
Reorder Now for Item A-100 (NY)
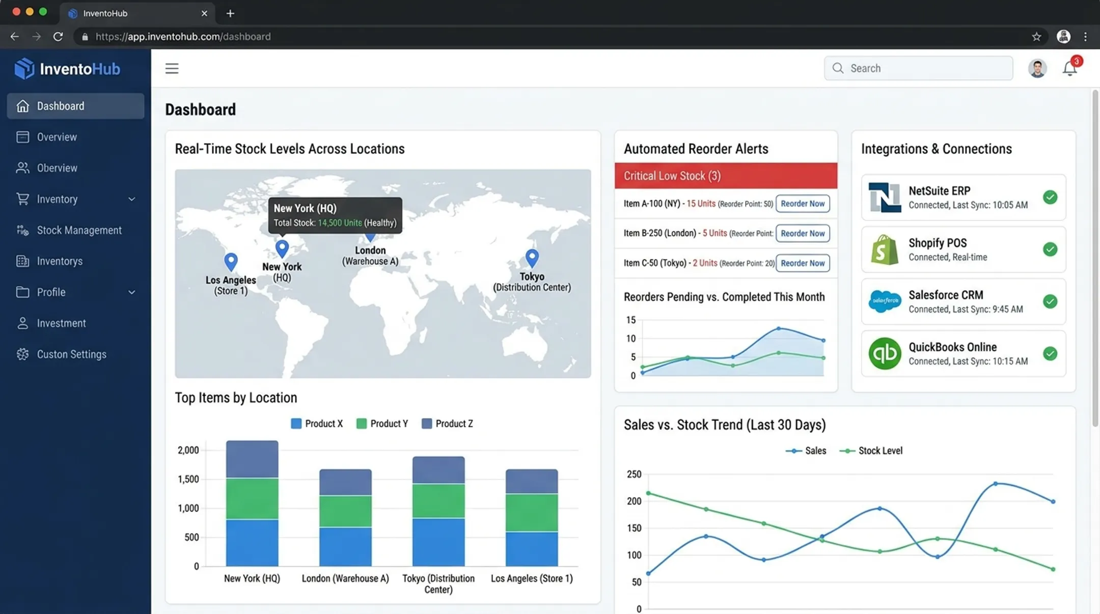[803, 204]
